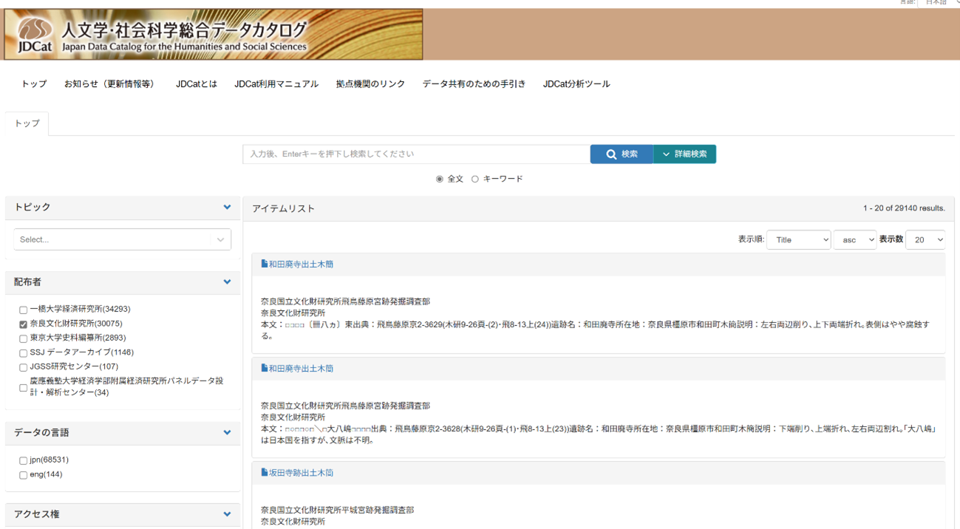Click document icon of first 和田廃寺出土木簡 item
The width and height of the screenshot is (960, 529).
[265, 264]
